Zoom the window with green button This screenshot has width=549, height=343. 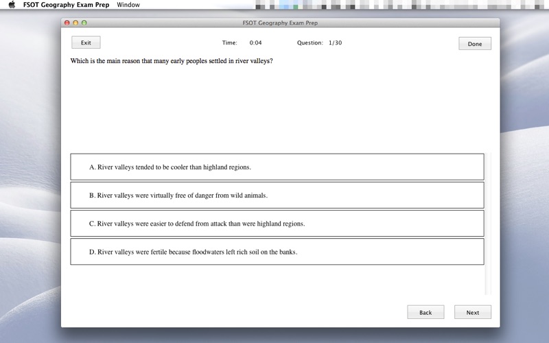(x=84, y=23)
